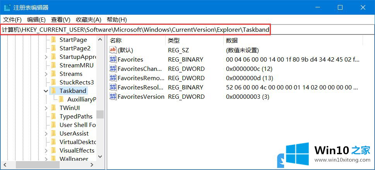The height and width of the screenshot is (170, 375).
Task: Select the open folder icon next to Taskband
Action: 53,91
